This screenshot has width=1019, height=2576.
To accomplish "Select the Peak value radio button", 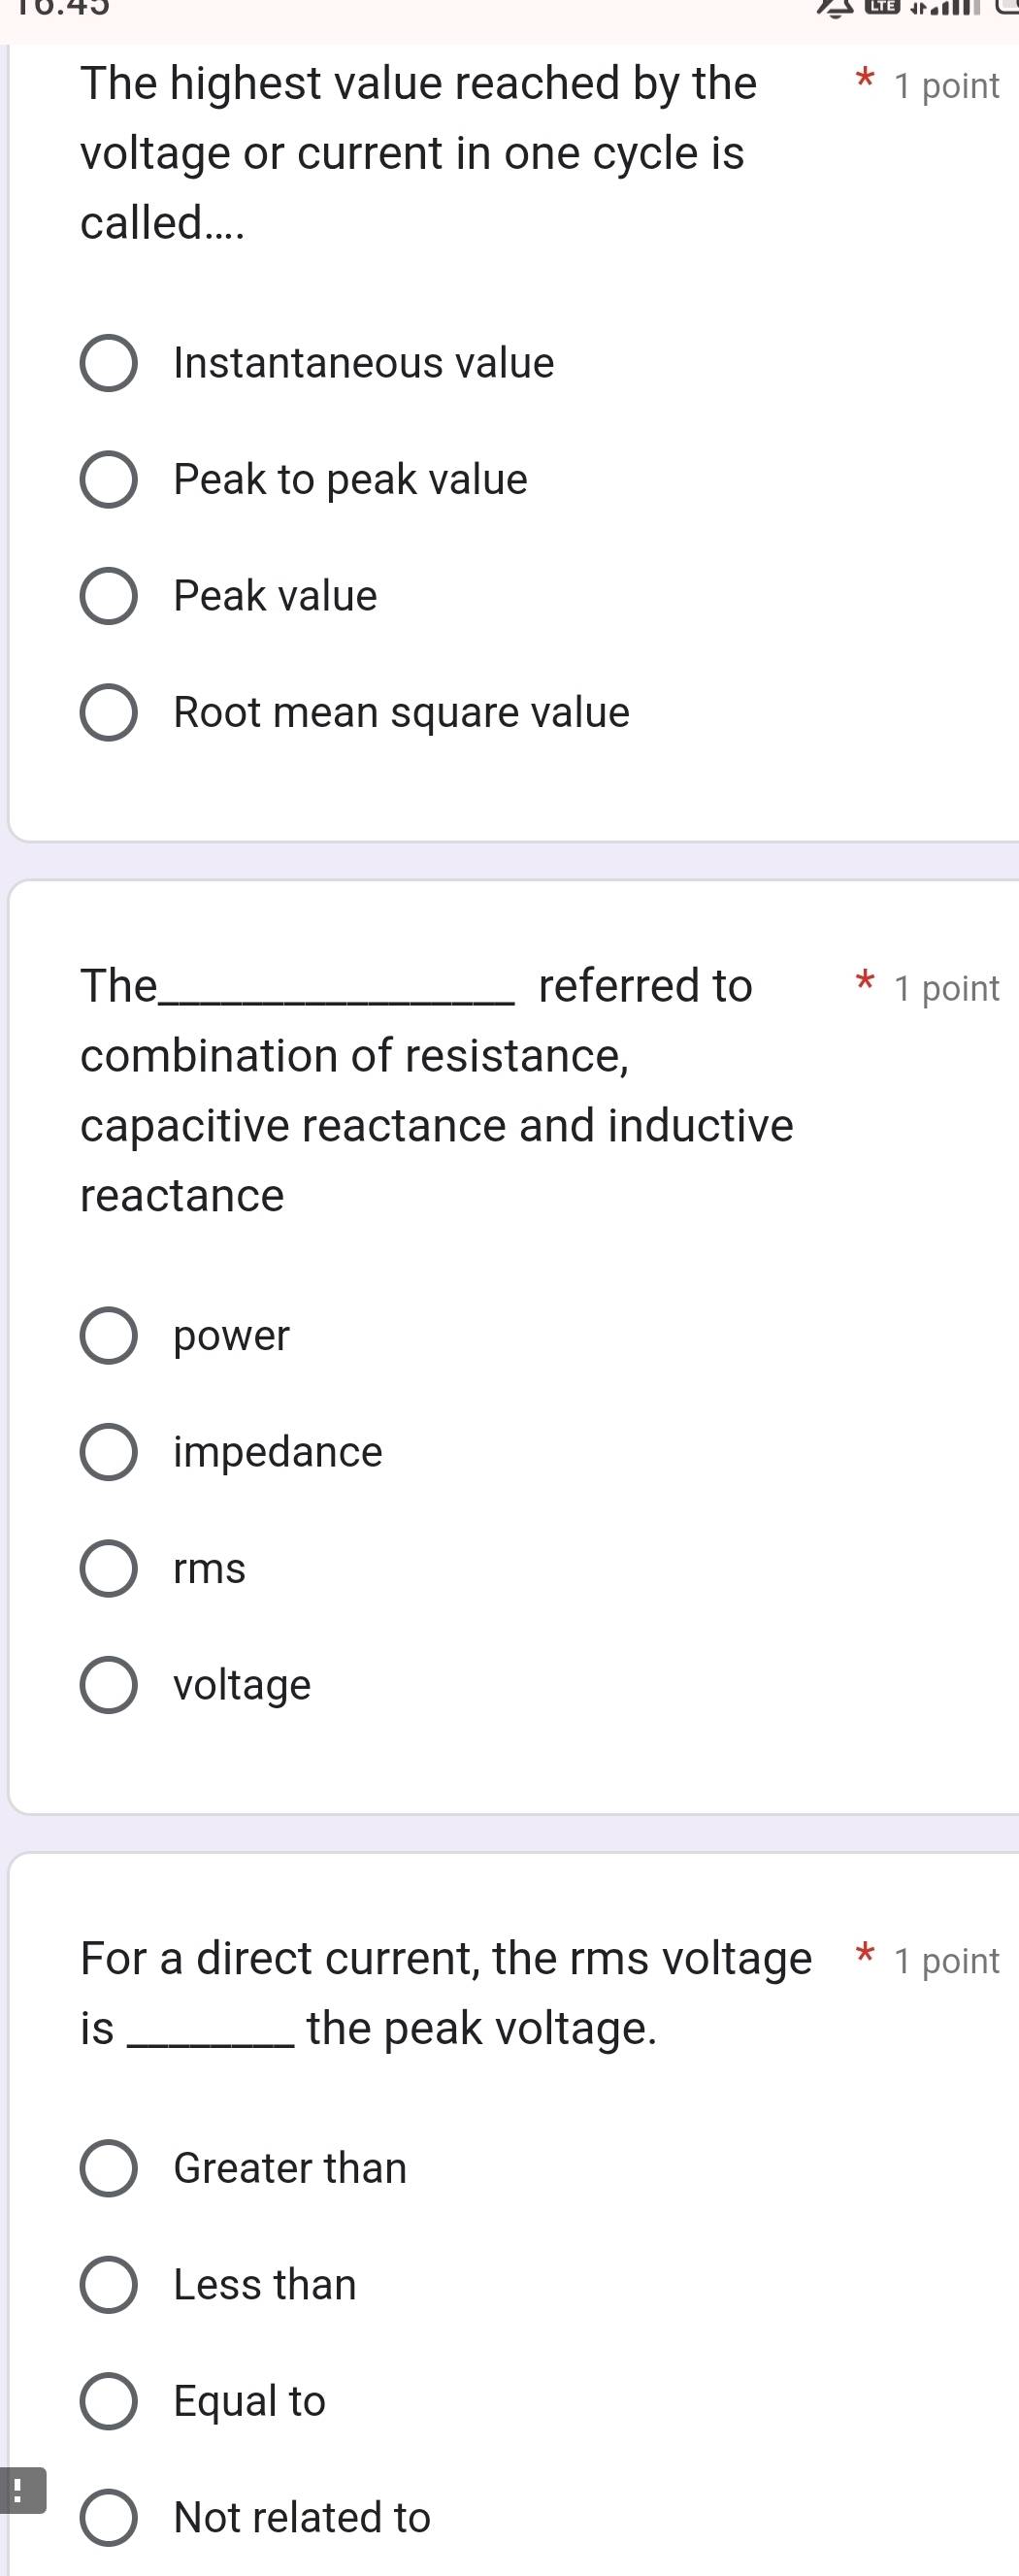I will coord(108,597).
